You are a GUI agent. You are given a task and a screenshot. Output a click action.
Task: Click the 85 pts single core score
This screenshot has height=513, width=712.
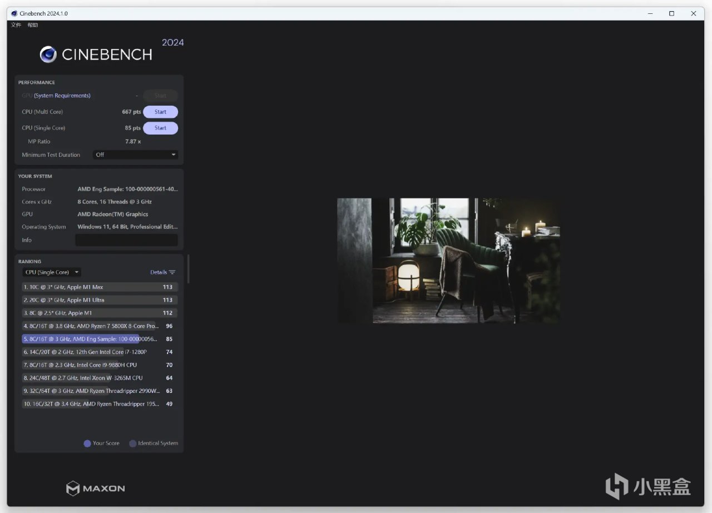pyautogui.click(x=133, y=128)
